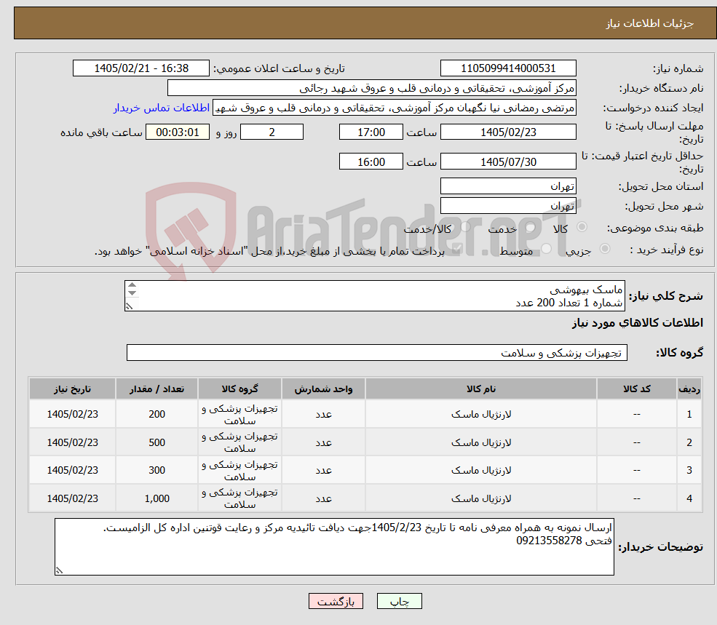This screenshot has height=625, width=717.
Task: Click the buyer organization name field
Action: (x=372, y=88)
